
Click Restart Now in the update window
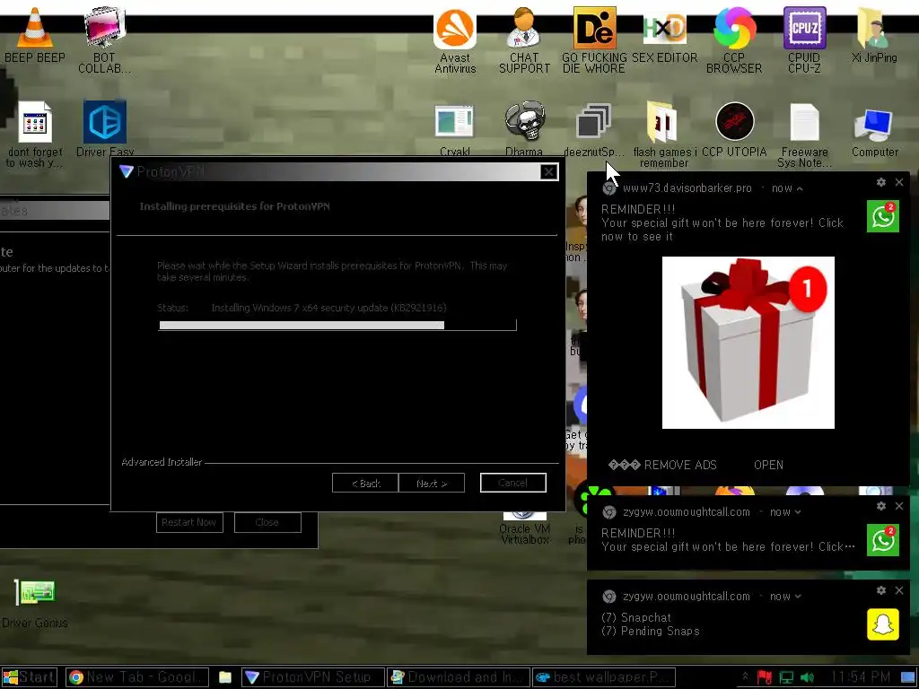[189, 522]
